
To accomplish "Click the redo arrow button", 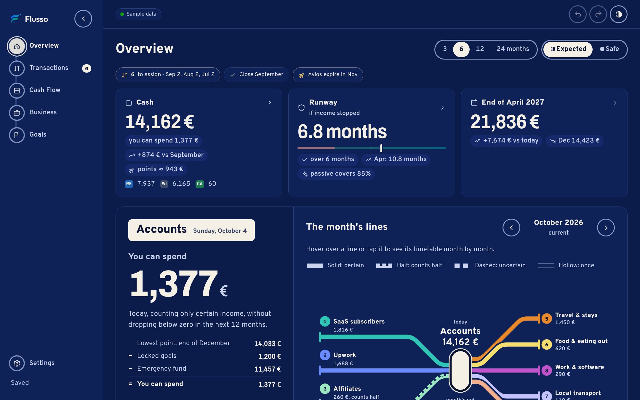I will click(x=598, y=14).
